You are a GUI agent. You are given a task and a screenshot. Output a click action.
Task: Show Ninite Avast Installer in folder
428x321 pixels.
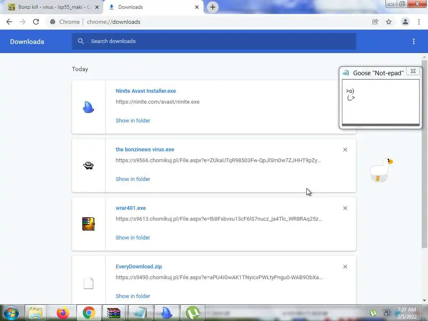[133, 120]
